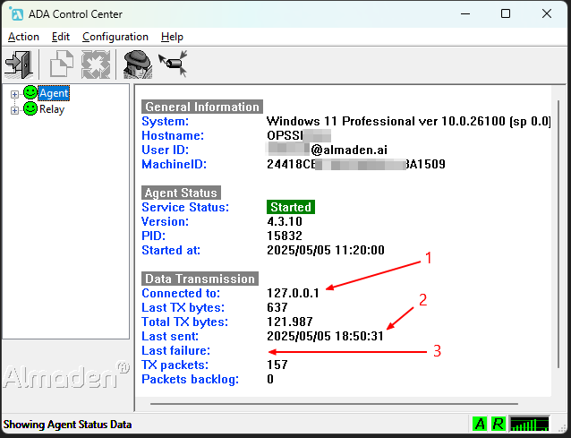This screenshot has height=438, width=571.
Task: Click the Last TX bytes value 637
Action: (x=277, y=307)
